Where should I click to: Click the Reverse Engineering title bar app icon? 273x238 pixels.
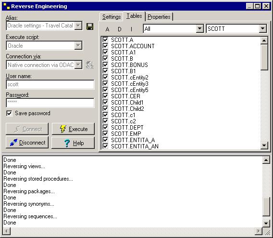click(x=7, y=6)
